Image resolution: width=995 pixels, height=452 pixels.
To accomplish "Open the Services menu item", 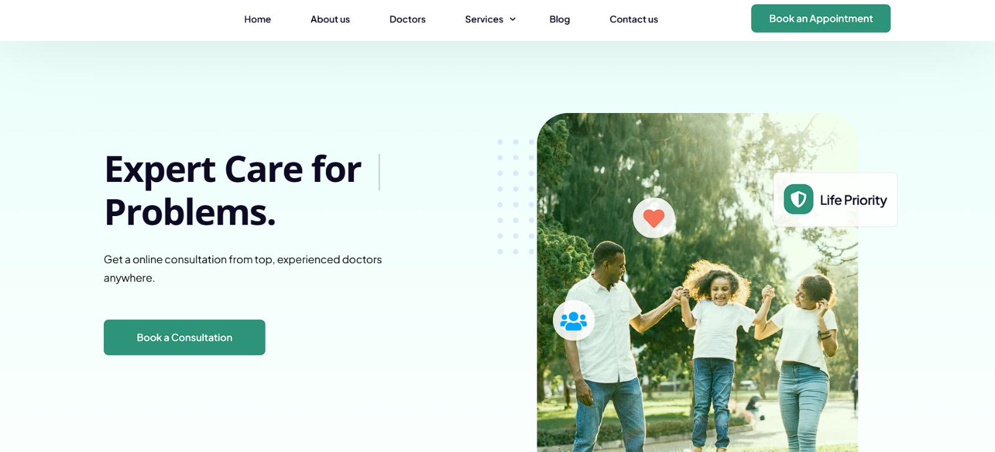I will pos(484,19).
